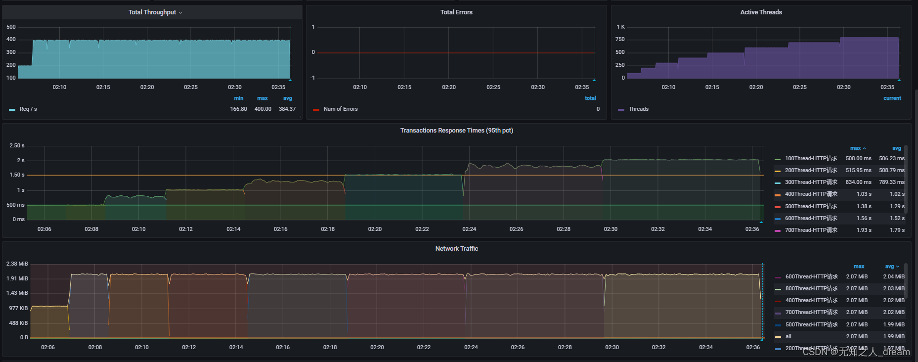
Task: Toggle the Req / s series in legend
Action: tap(28, 109)
